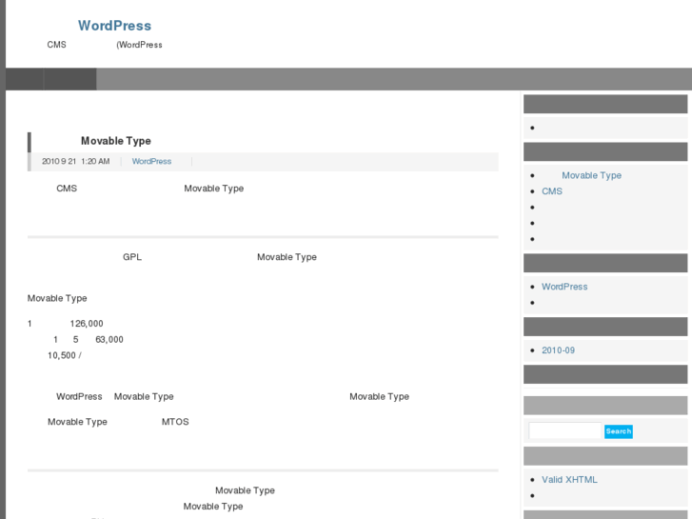Open the Valid XHTML link
Image resolution: width=692 pixels, height=519 pixels.
coord(569,480)
